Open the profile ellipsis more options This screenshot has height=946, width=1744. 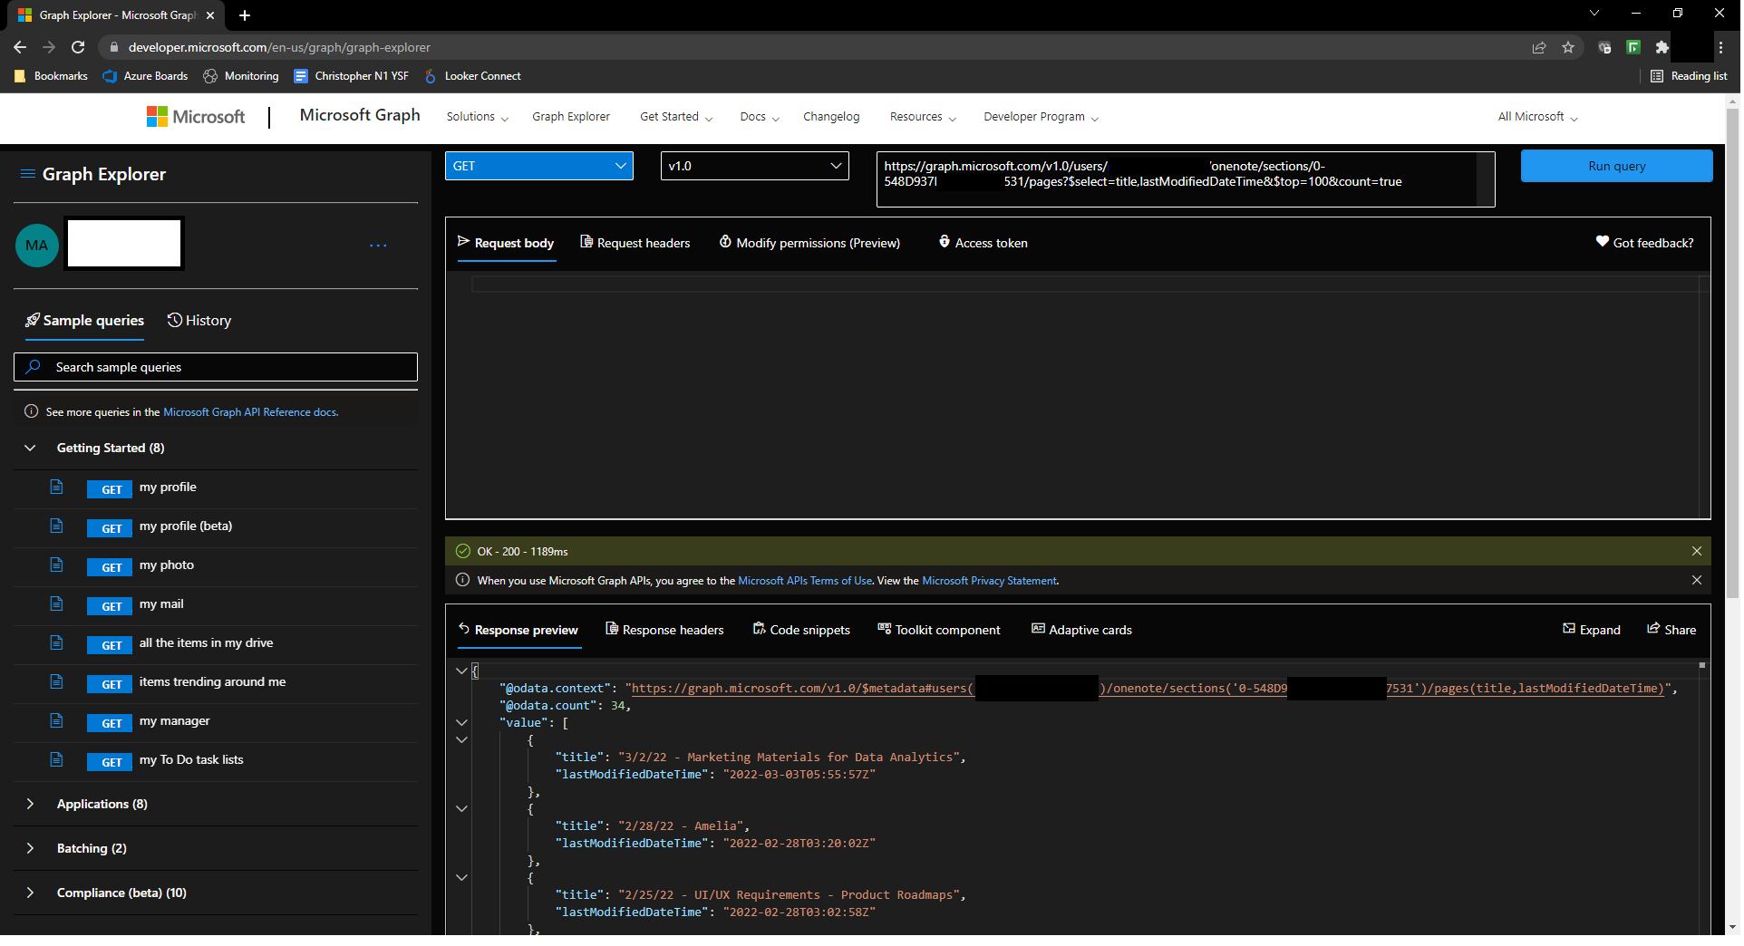point(378,246)
